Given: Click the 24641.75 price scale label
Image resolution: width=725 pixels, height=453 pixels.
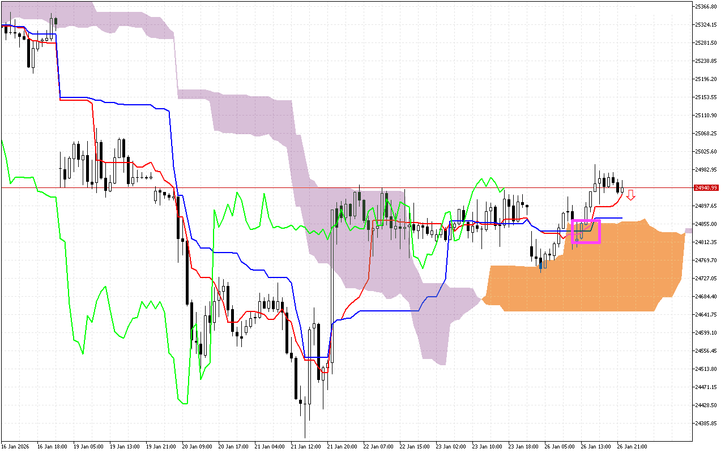Looking at the screenshot, I should 706,315.
